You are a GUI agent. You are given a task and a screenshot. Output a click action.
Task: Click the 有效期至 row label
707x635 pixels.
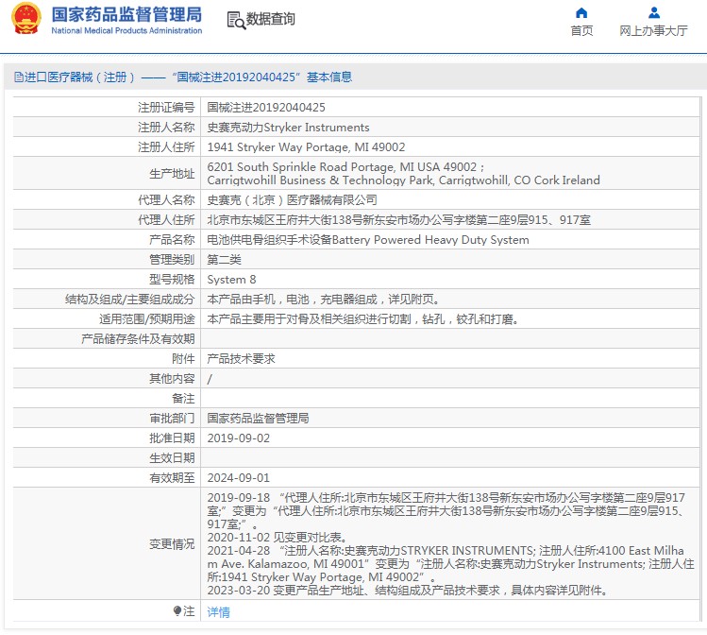coord(172,477)
